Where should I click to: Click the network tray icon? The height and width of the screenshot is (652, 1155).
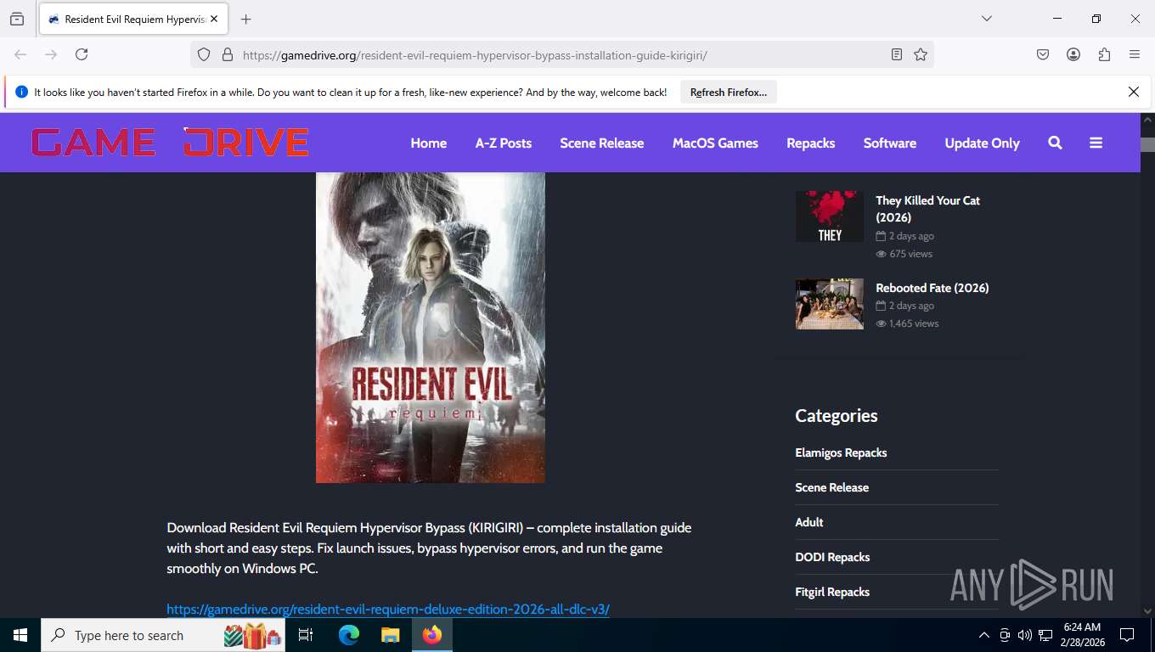coord(1045,635)
